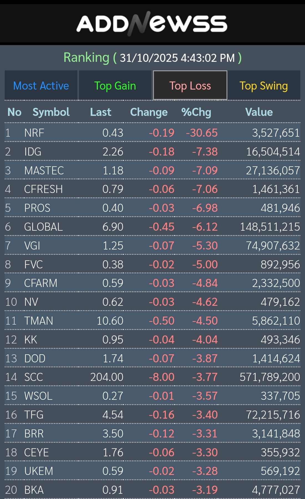The height and width of the screenshot is (499, 305).
Task: Open the TMAN row
Action: pos(39,321)
